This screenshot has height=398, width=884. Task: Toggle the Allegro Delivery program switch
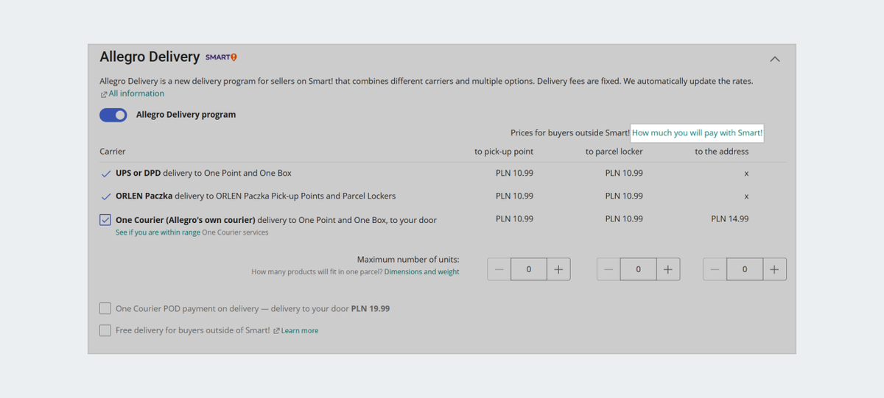(113, 115)
